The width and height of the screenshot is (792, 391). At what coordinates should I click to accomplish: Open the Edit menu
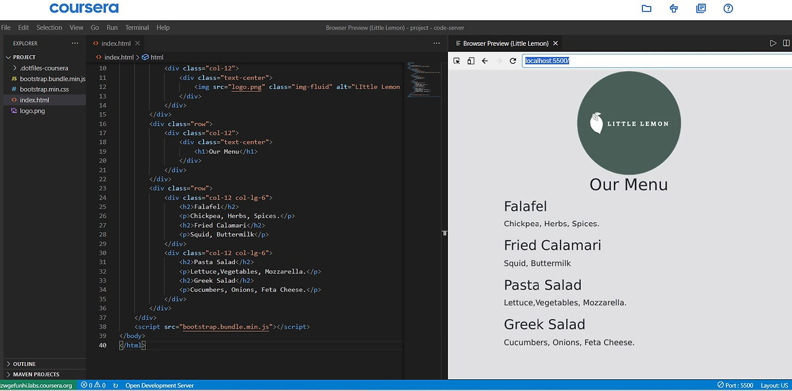(x=24, y=27)
